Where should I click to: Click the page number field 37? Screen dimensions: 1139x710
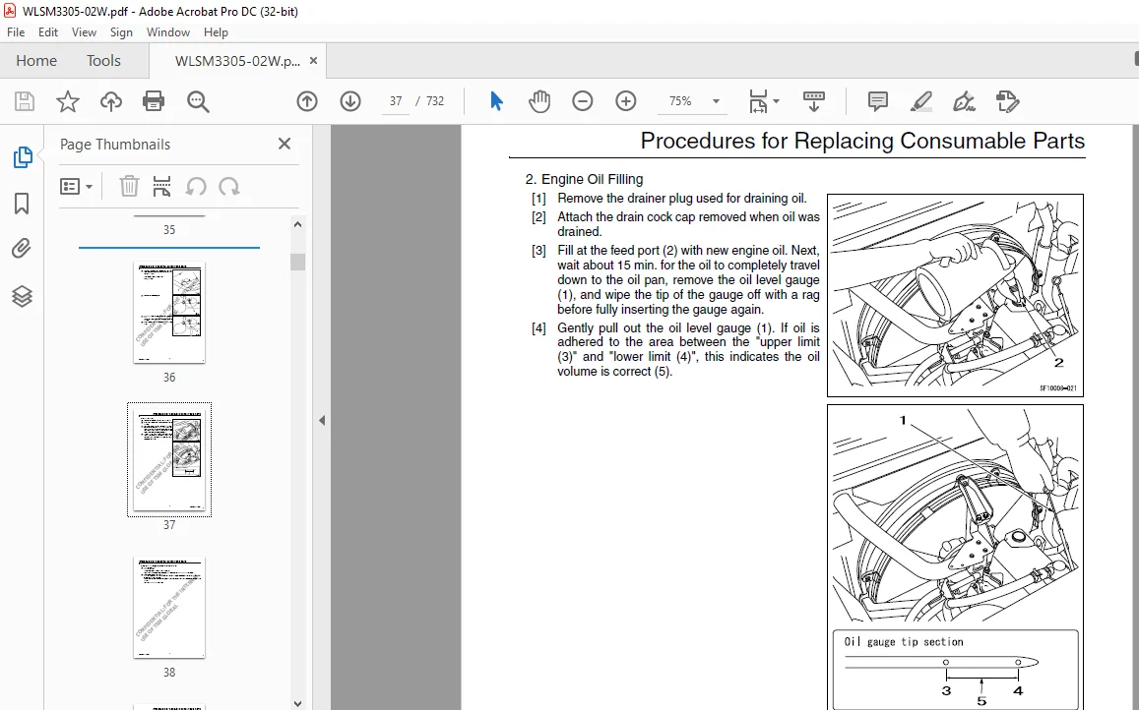[396, 101]
